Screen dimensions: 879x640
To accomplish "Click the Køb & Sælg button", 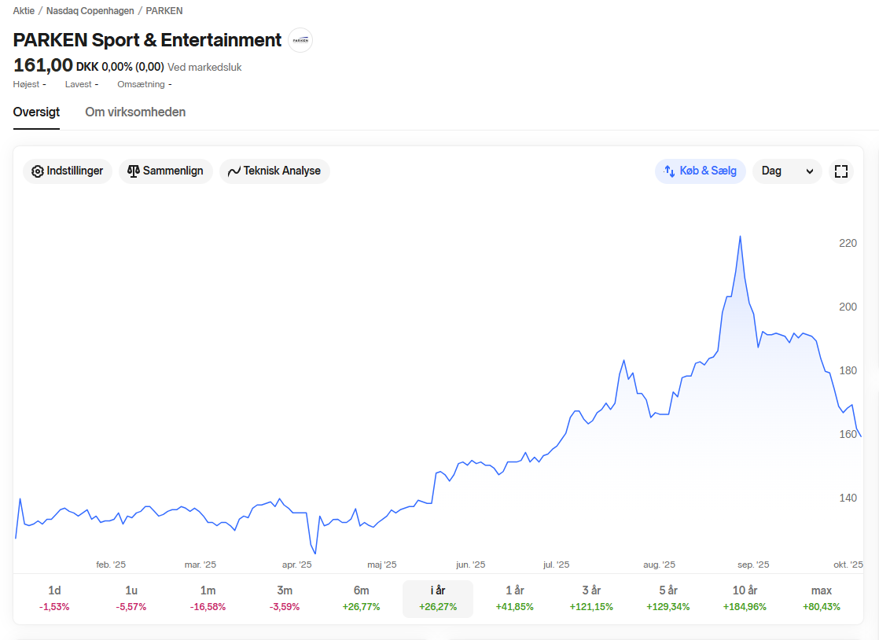I will 701,171.
